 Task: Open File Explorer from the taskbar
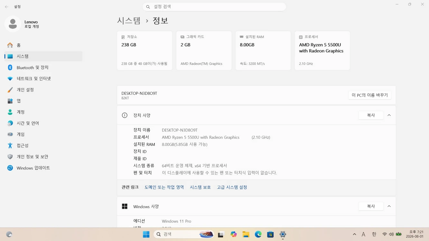[246, 234]
